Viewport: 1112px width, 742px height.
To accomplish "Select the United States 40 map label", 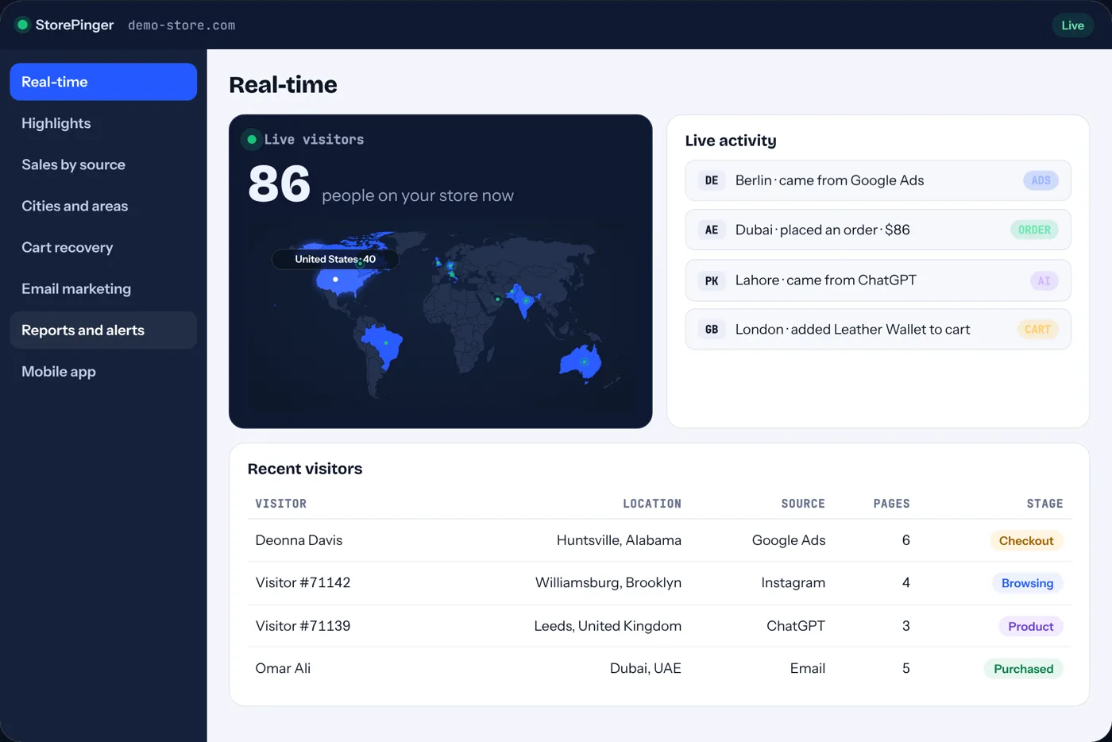I will [335, 259].
